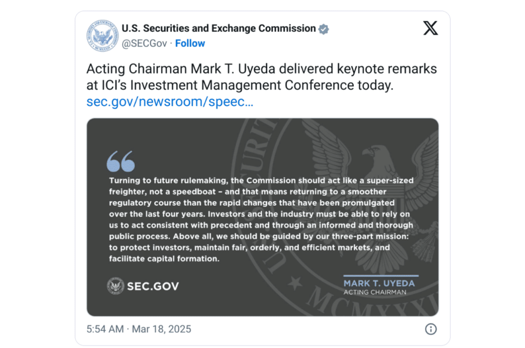Open the U.S. Securities and Exchange Commission profile name
The width and height of the screenshot is (525, 348).
tap(218, 29)
